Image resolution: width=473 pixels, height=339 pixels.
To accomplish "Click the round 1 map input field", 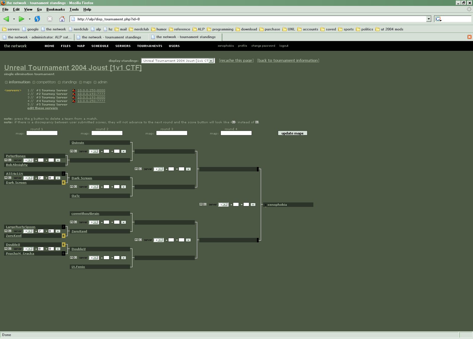I will tap(42, 133).
